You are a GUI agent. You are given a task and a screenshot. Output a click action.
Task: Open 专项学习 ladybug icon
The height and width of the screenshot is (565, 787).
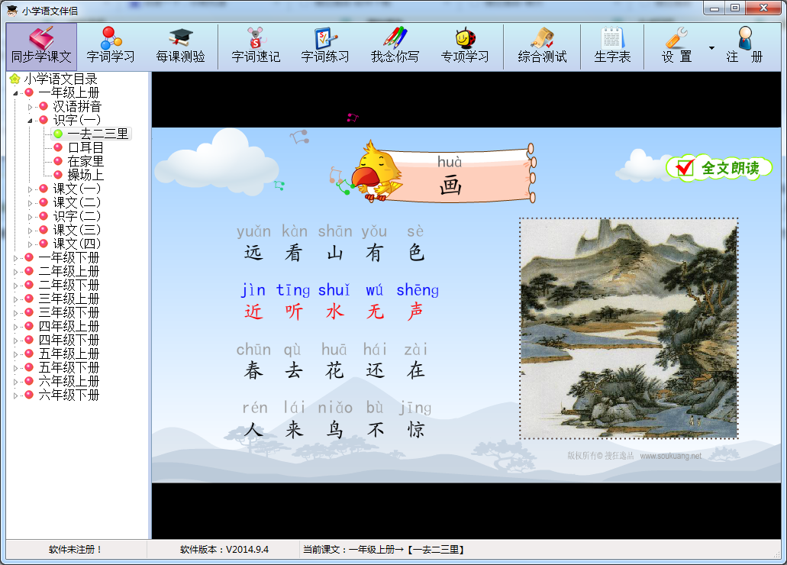465,46
